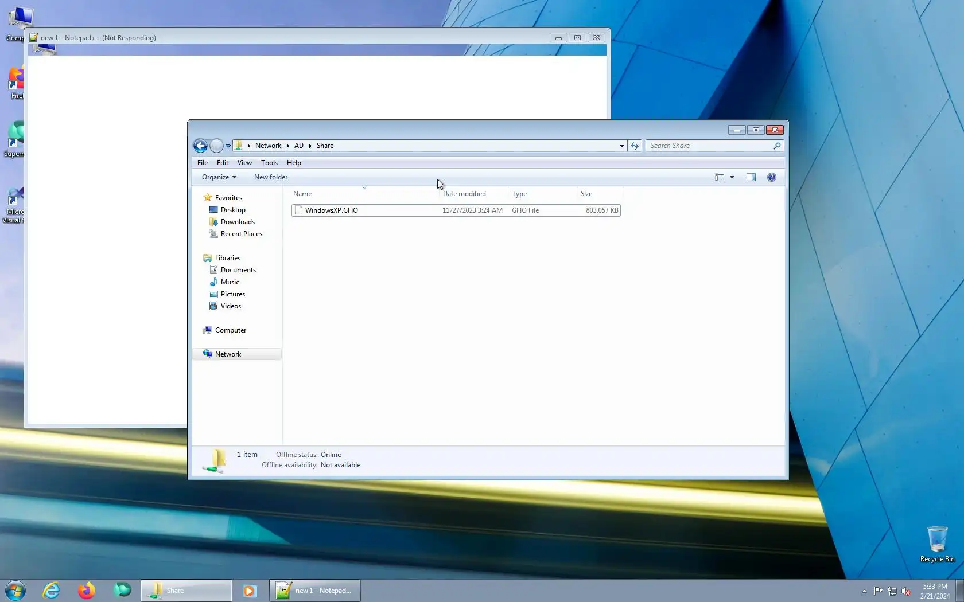Open network tray icon
The width and height of the screenshot is (964, 602).
click(892, 591)
